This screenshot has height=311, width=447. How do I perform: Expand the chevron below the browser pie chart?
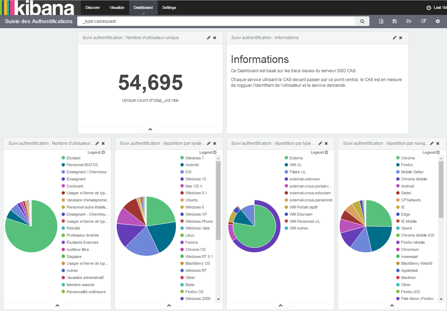392,305
